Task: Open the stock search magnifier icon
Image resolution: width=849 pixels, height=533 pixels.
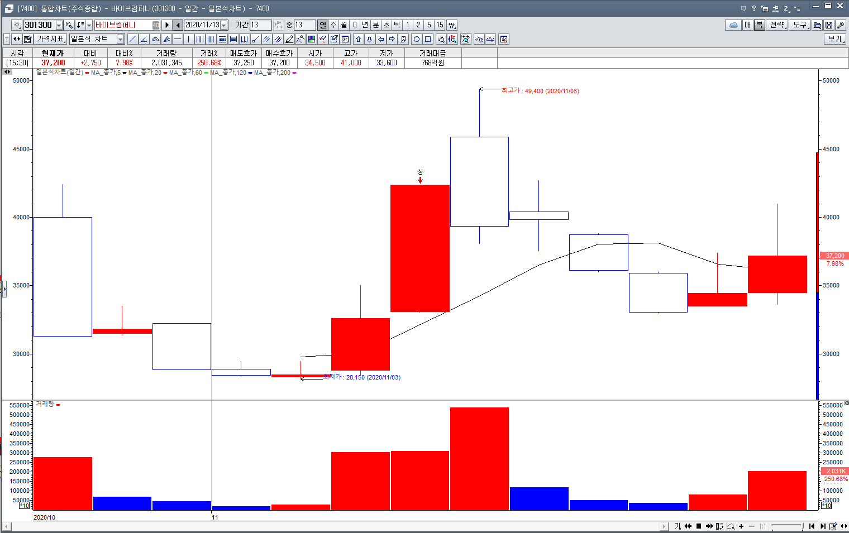Action: point(69,25)
